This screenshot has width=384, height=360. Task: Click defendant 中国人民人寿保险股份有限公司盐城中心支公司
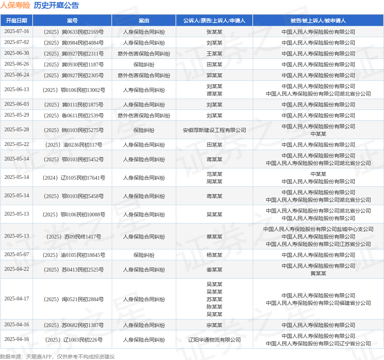318,229
